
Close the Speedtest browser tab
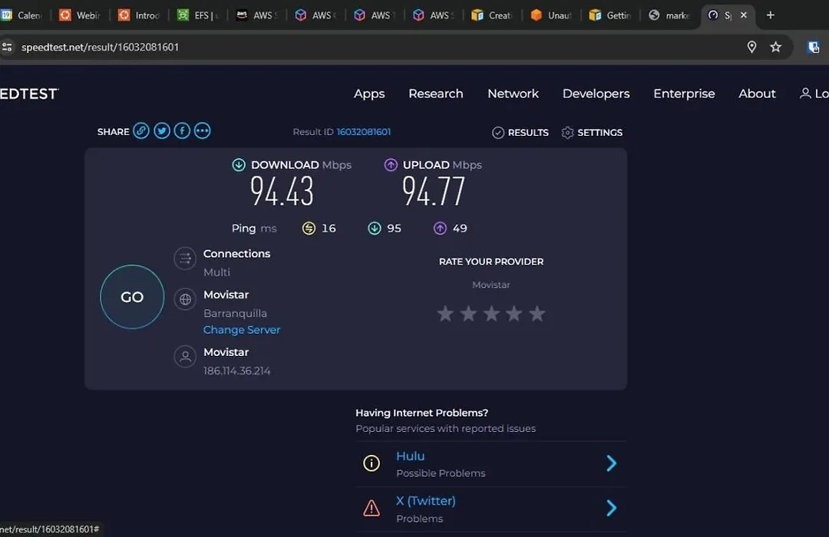744,15
